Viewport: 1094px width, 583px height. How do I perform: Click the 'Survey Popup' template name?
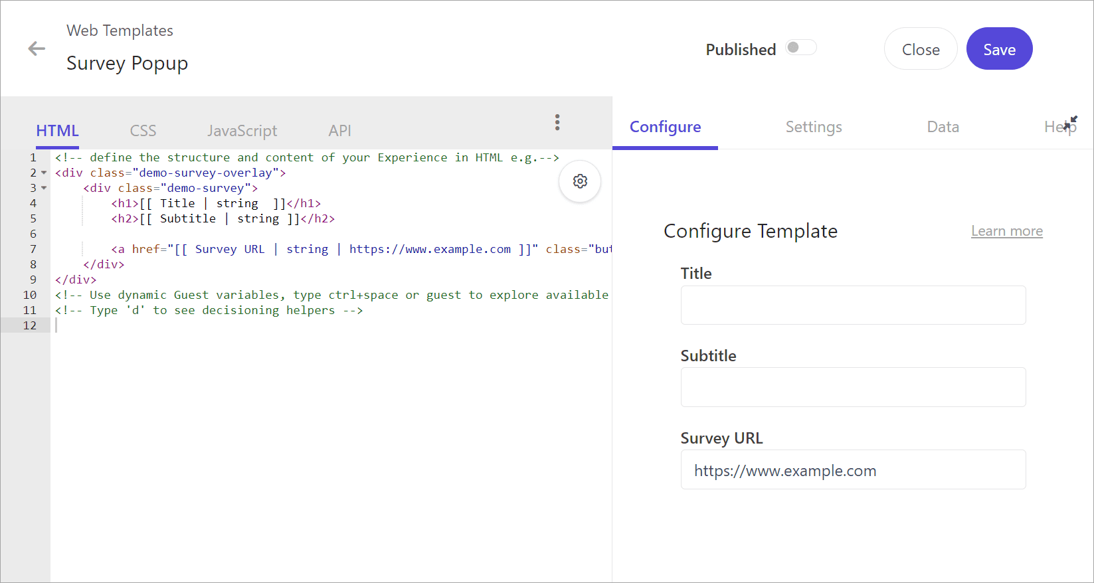[x=128, y=63]
